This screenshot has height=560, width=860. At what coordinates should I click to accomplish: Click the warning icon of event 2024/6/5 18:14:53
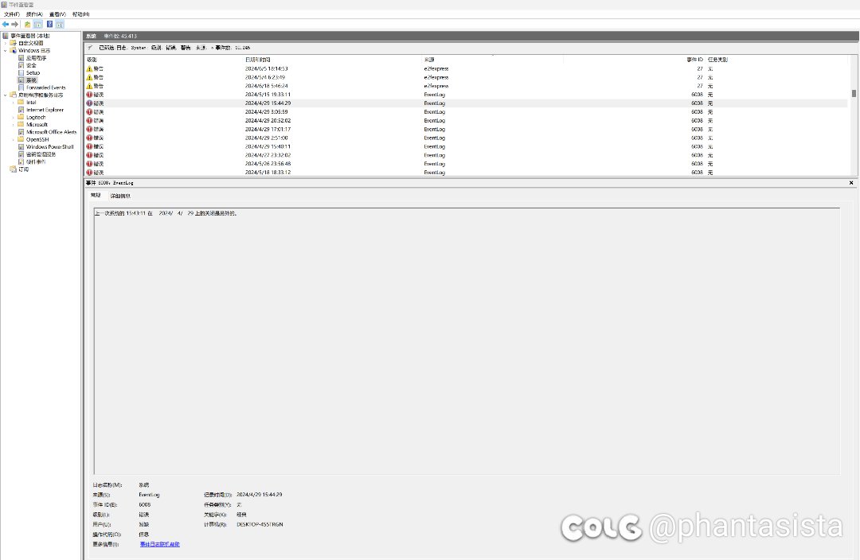[x=89, y=68]
